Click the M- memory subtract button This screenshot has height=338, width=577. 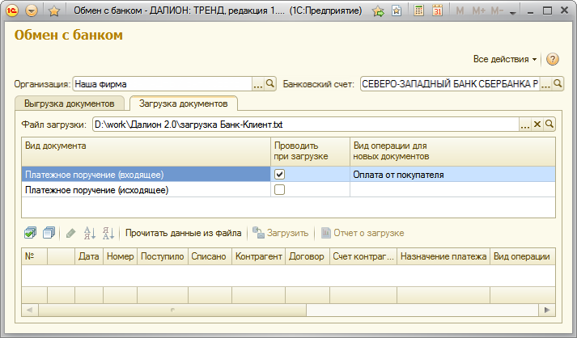click(x=497, y=11)
